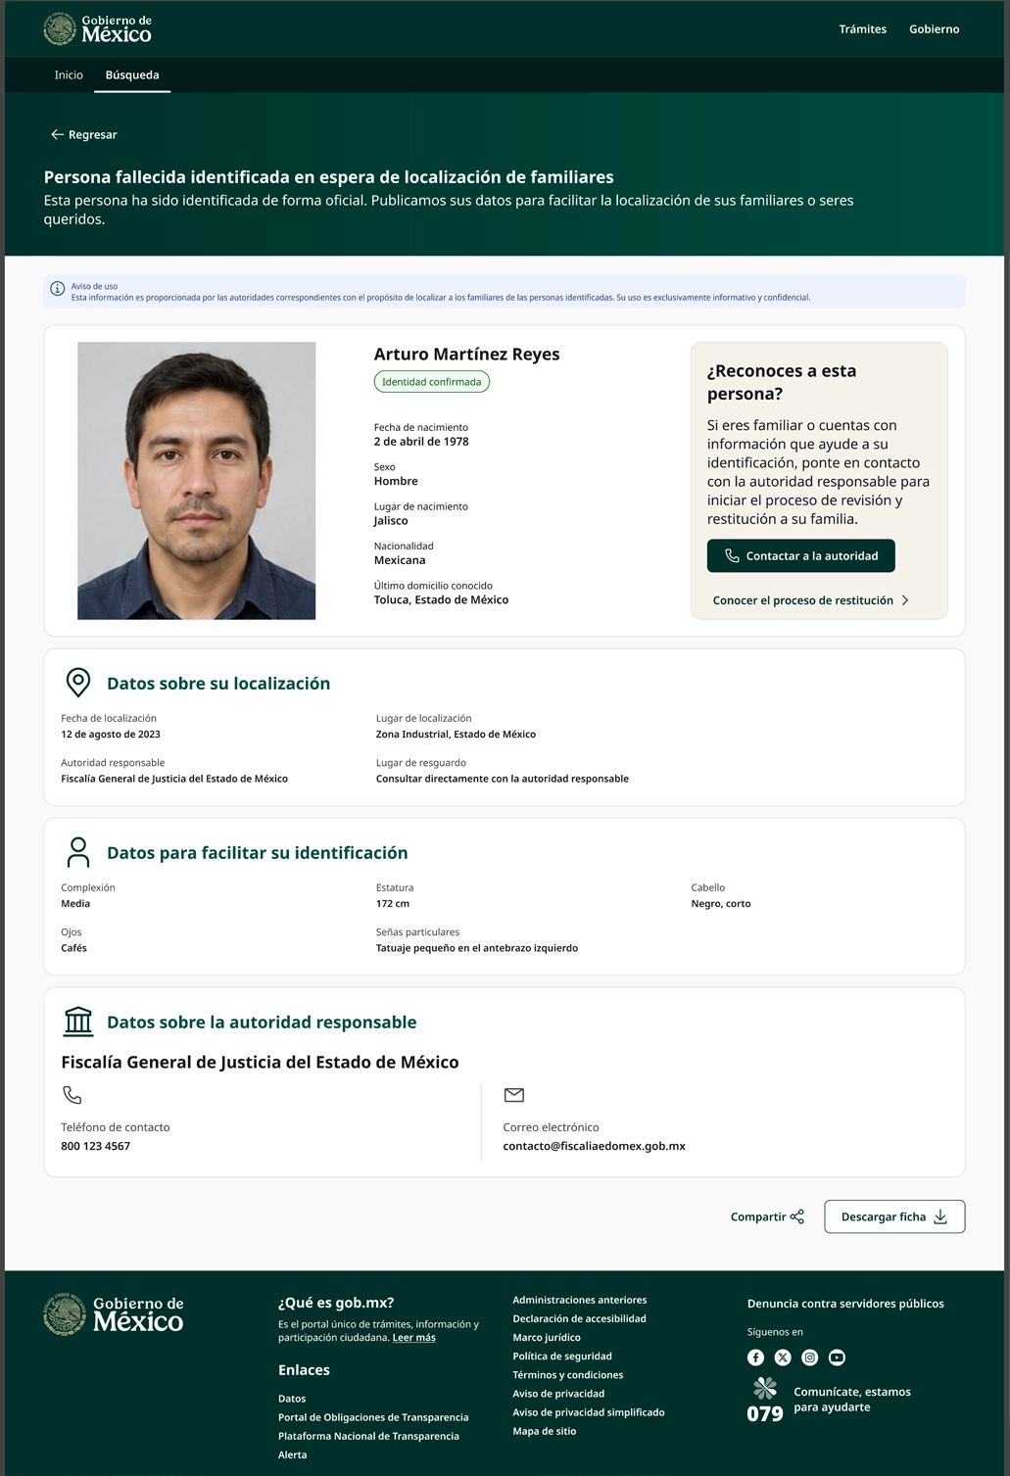Click the Negro, corto hair value
The image size is (1010, 1476).
(721, 903)
